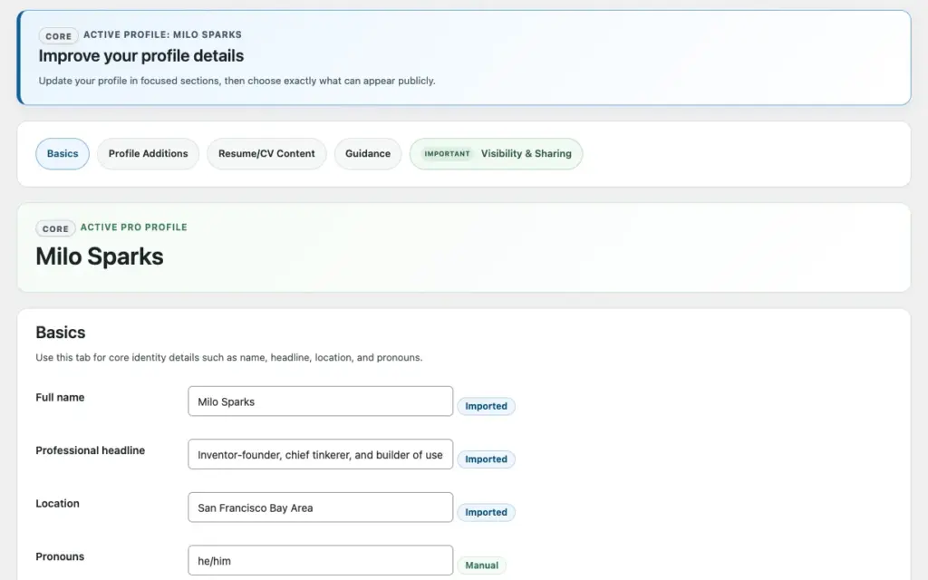Edit the Pronouns field
The height and width of the screenshot is (580, 928).
click(320, 560)
